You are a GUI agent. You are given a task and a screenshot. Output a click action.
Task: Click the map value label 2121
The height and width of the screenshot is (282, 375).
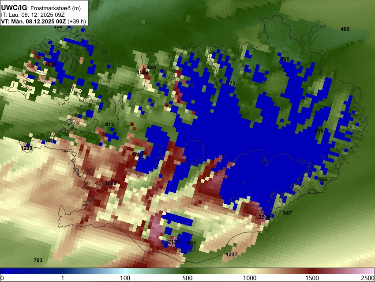point(174,241)
